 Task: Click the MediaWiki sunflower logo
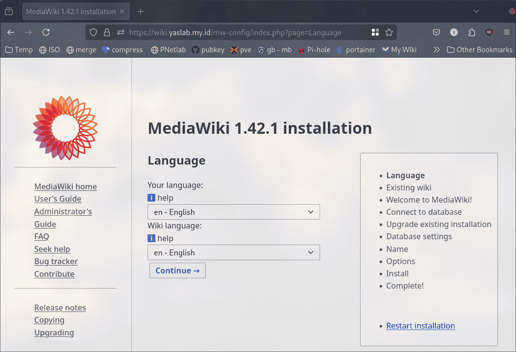tap(65, 128)
